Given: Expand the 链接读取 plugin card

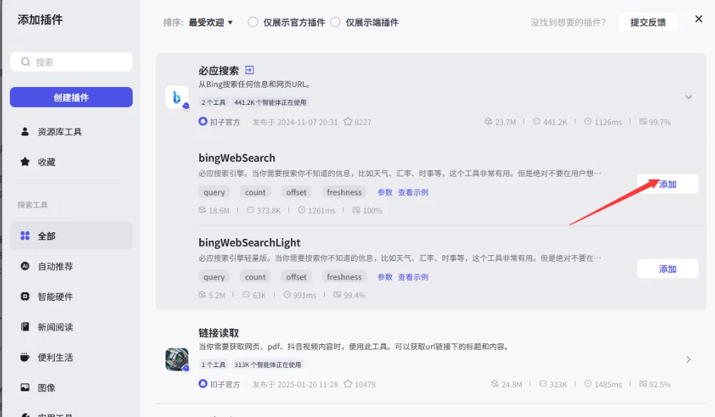Looking at the screenshot, I should point(689,359).
